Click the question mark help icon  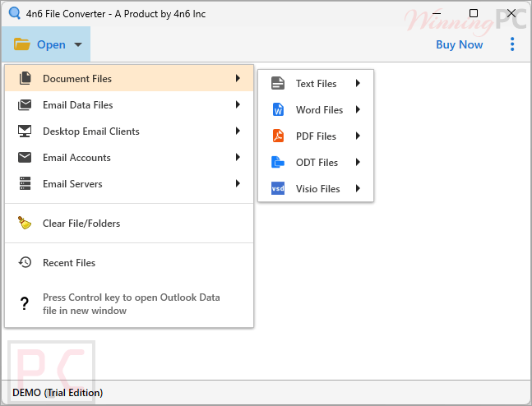pos(25,303)
